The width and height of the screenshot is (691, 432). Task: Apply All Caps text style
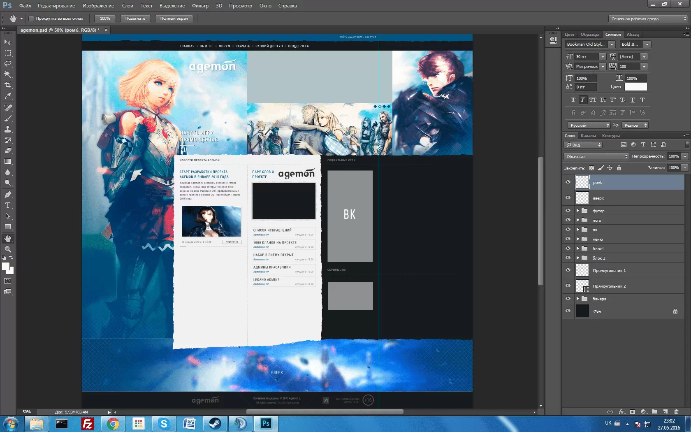point(593,100)
